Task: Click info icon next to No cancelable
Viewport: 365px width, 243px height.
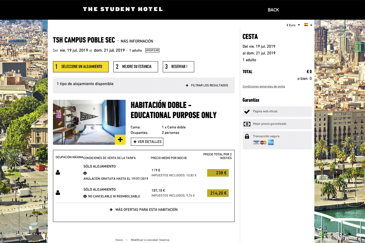Action: click(x=85, y=196)
